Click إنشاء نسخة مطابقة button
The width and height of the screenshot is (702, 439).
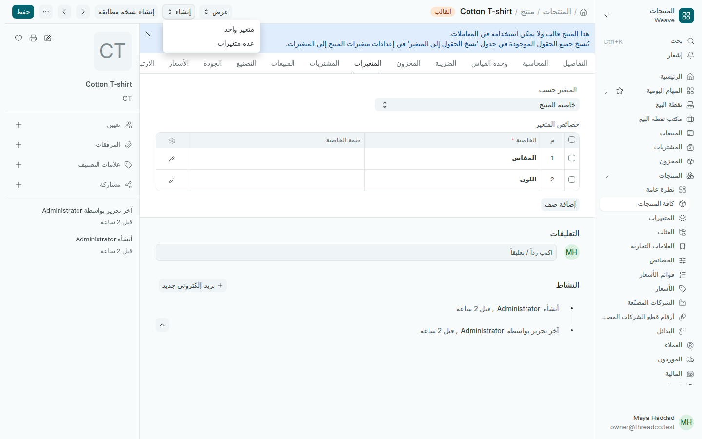126,12
